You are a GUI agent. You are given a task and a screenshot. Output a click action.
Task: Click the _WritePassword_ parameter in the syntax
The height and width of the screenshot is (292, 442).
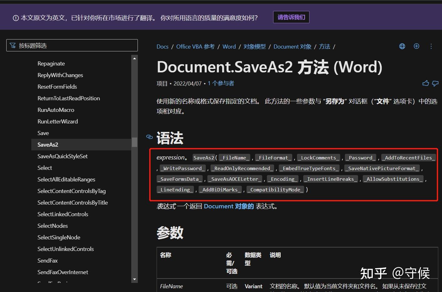point(183,168)
